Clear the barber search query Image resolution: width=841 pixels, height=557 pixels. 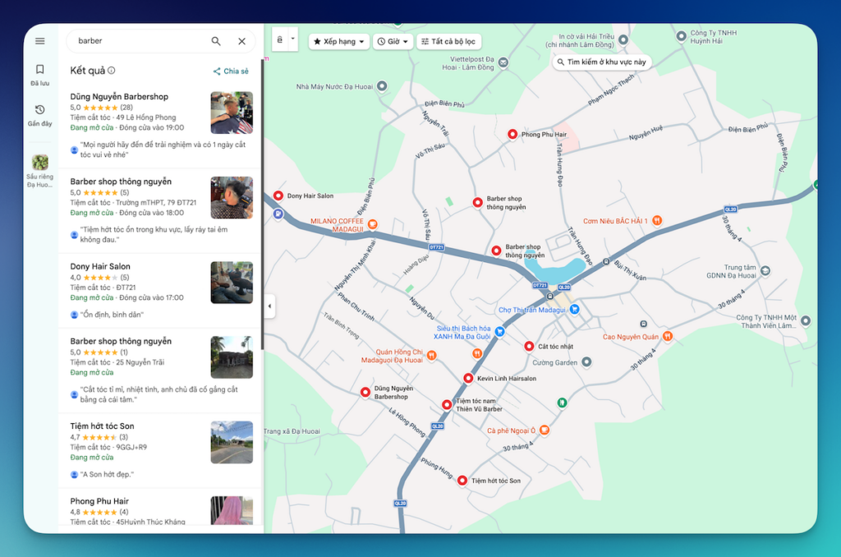pos(241,41)
